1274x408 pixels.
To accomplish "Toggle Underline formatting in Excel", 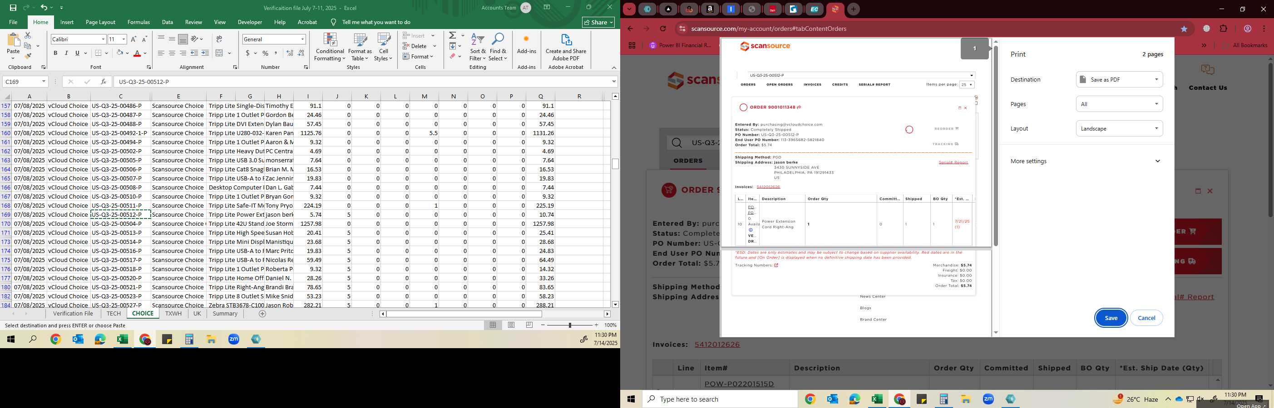I will point(77,53).
